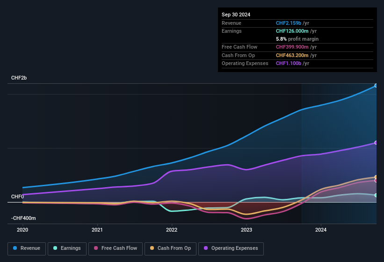Click the 2022 x-axis label
Screen dimensions: 384x262
coord(172,230)
